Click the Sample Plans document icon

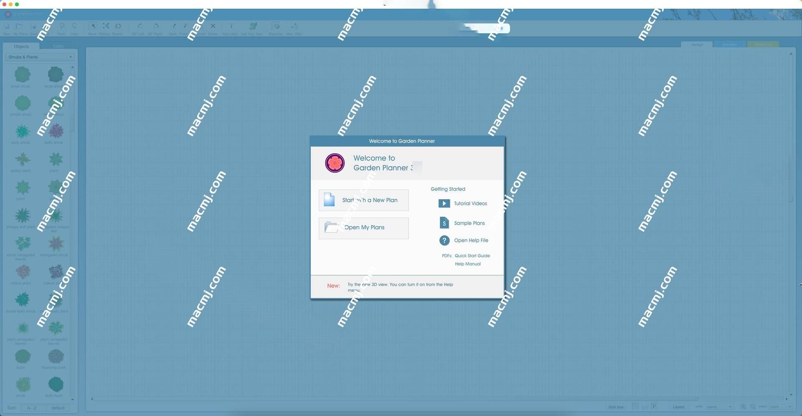click(x=444, y=223)
